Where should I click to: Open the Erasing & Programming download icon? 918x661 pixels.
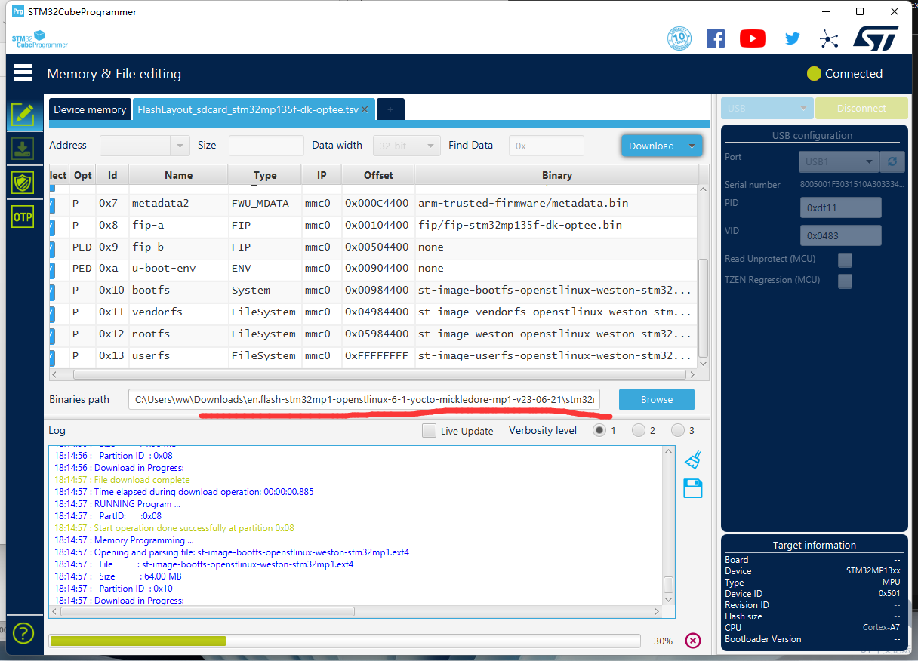[23, 149]
